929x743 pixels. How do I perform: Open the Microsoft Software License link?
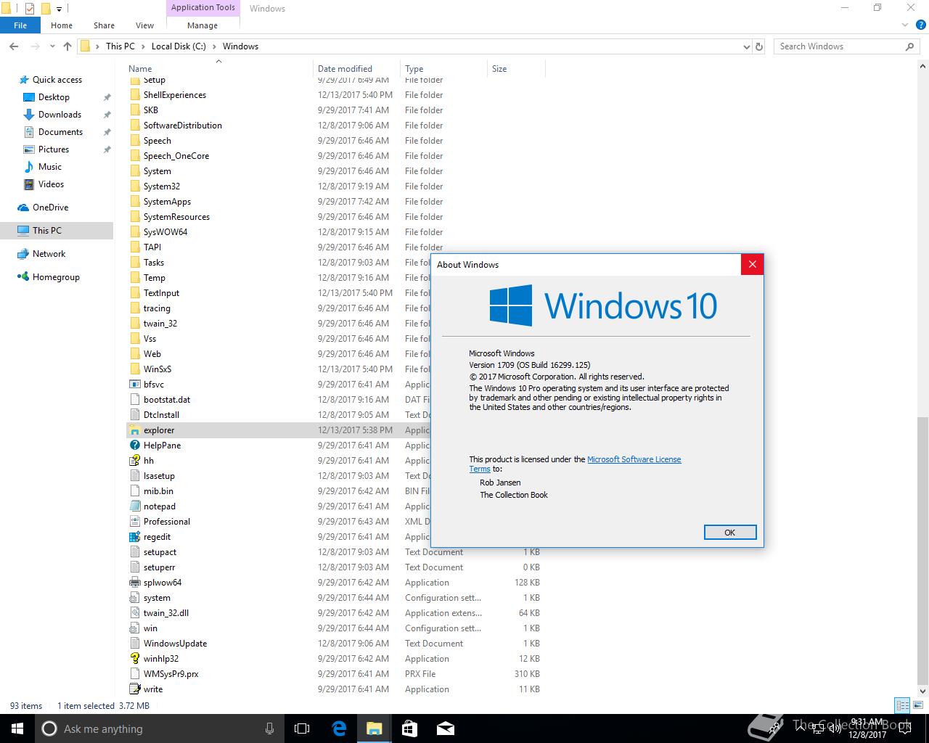(x=634, y=459)
